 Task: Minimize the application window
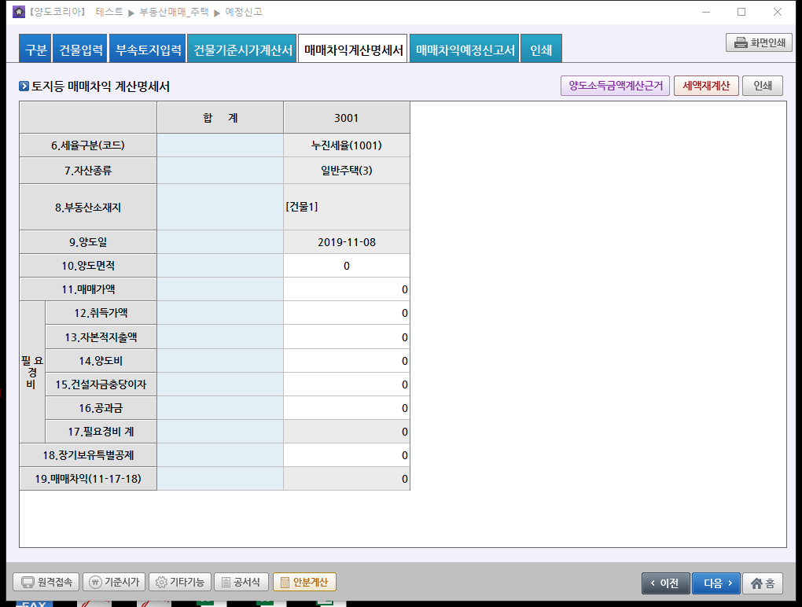[706, 12]
